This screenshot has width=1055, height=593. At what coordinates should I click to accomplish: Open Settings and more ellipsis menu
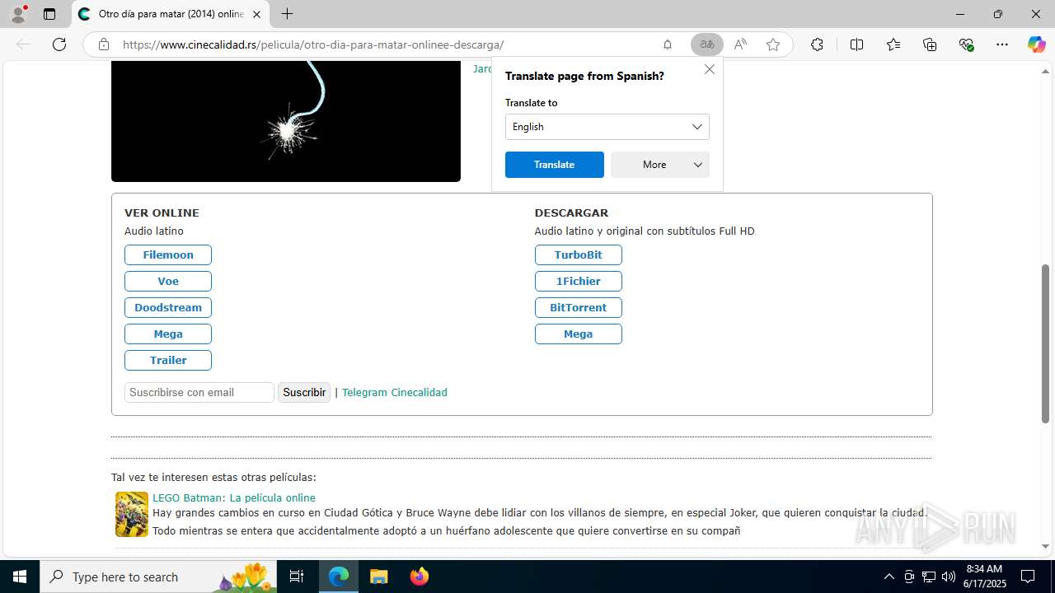[x=1002, y=44]
